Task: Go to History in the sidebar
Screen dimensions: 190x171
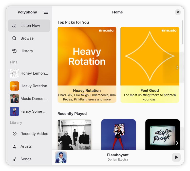Action: coord(29,51)
